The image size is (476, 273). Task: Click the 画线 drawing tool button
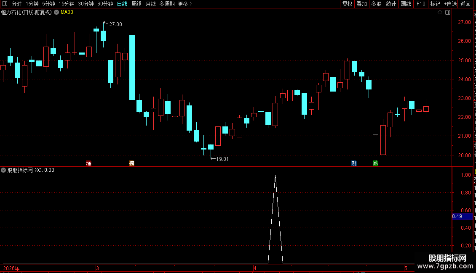pyautogui.click(x=406, y=4)
